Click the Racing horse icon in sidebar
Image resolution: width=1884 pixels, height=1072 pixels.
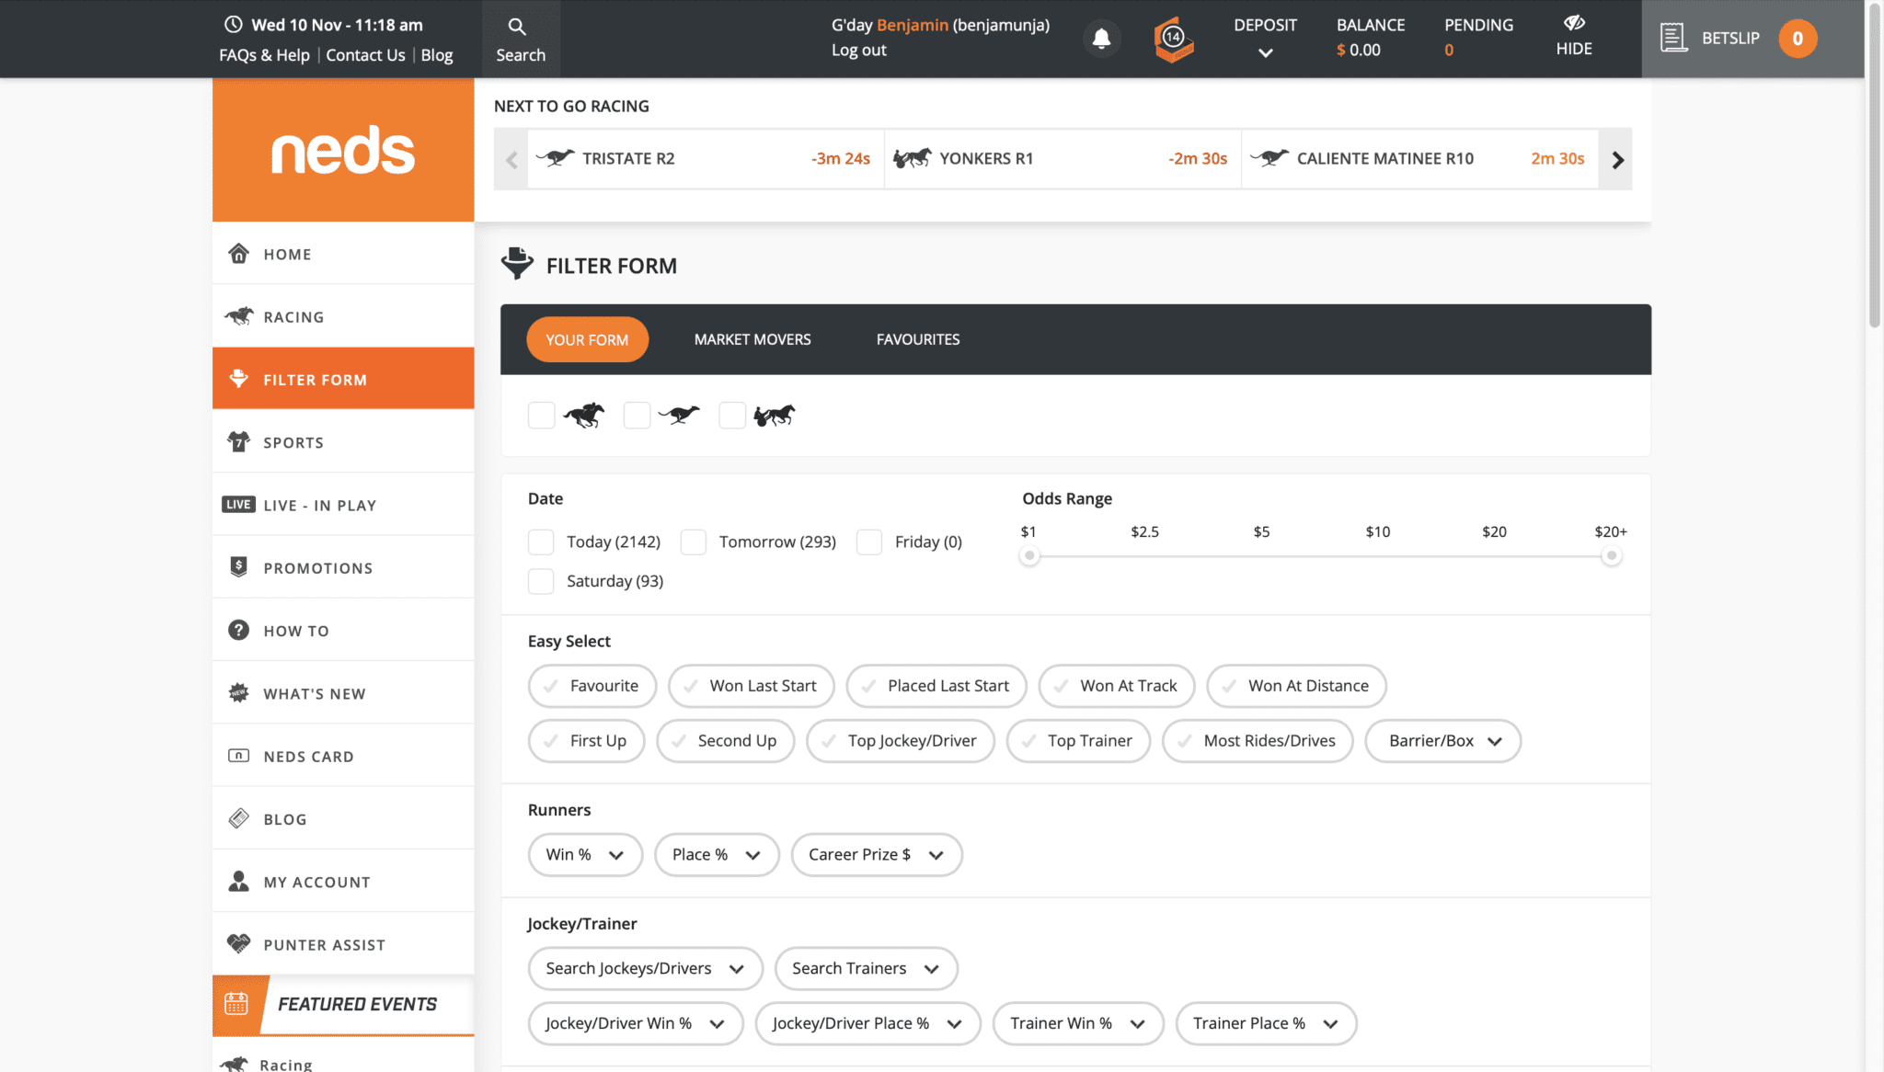click(239, 316)
